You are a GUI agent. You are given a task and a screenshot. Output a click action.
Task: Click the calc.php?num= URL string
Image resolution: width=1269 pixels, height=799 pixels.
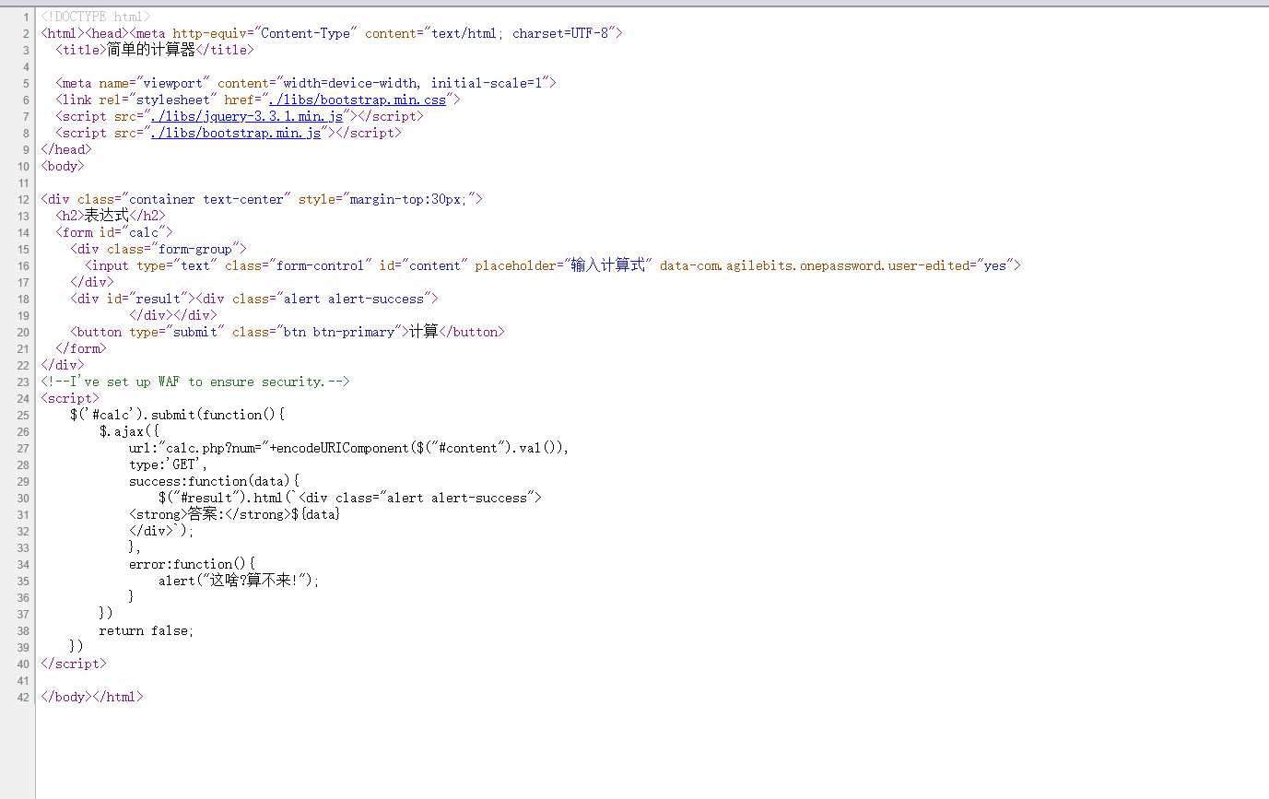point(214,448)
